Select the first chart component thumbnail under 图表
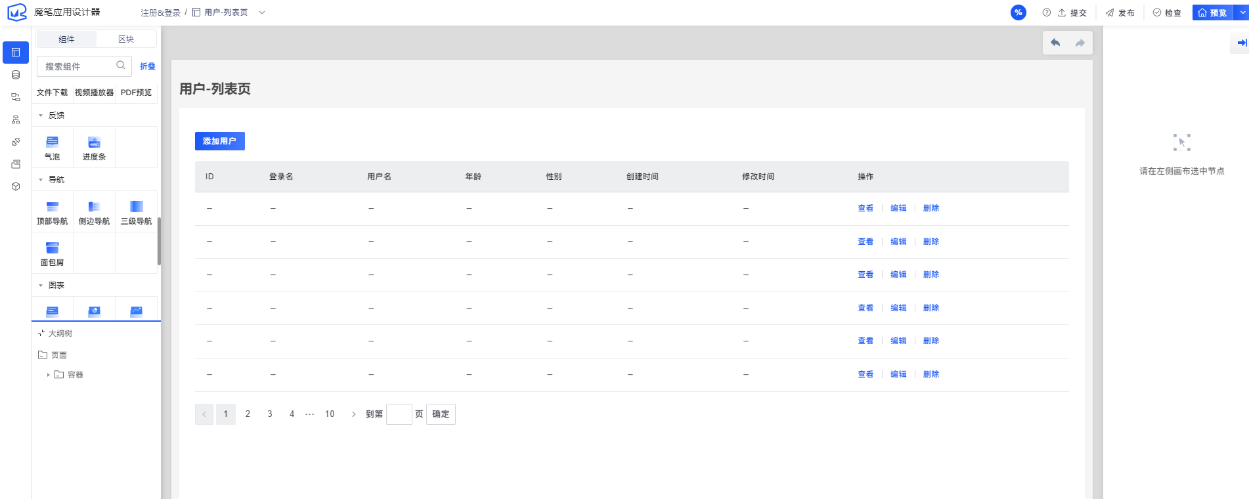1249x499 pixels. [x=53, y=311]
